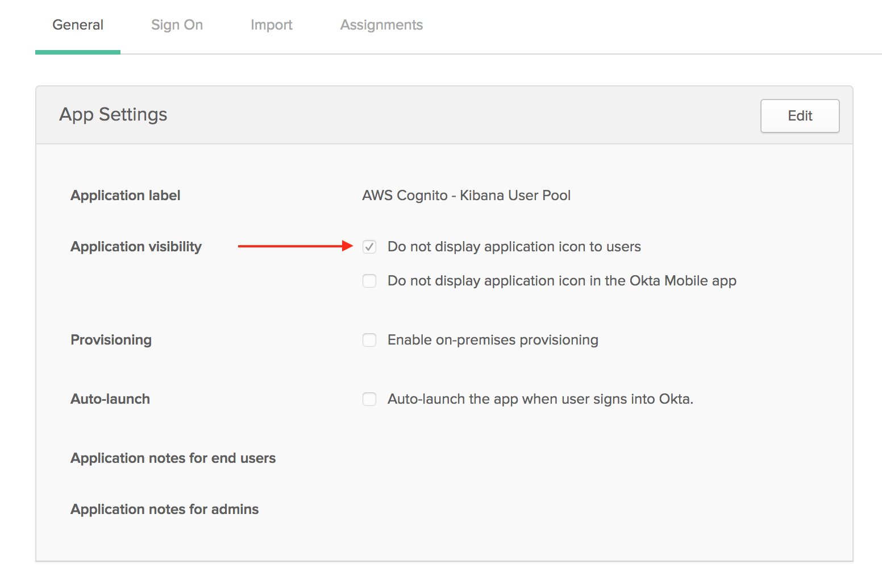The height and width of the screenshot is (572, 882).
Task: Select the AWS Cognito - Kibana User Pool text
Action: pyautogui.click(x=466, y=196)
